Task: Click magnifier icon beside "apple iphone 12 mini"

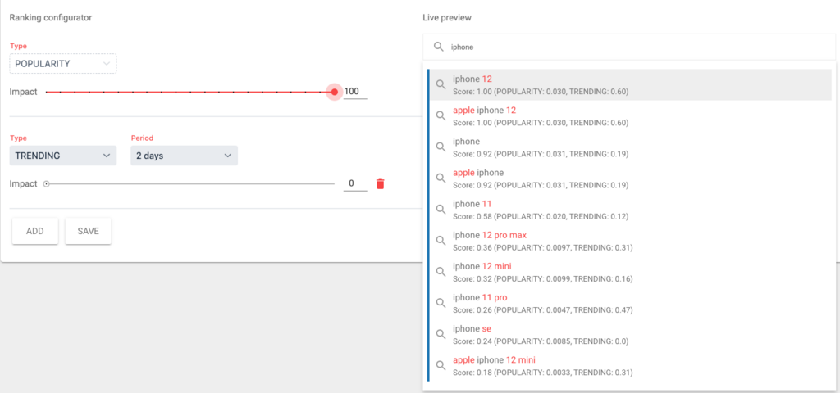Action: pyautogui.click(x=441, y=365)
